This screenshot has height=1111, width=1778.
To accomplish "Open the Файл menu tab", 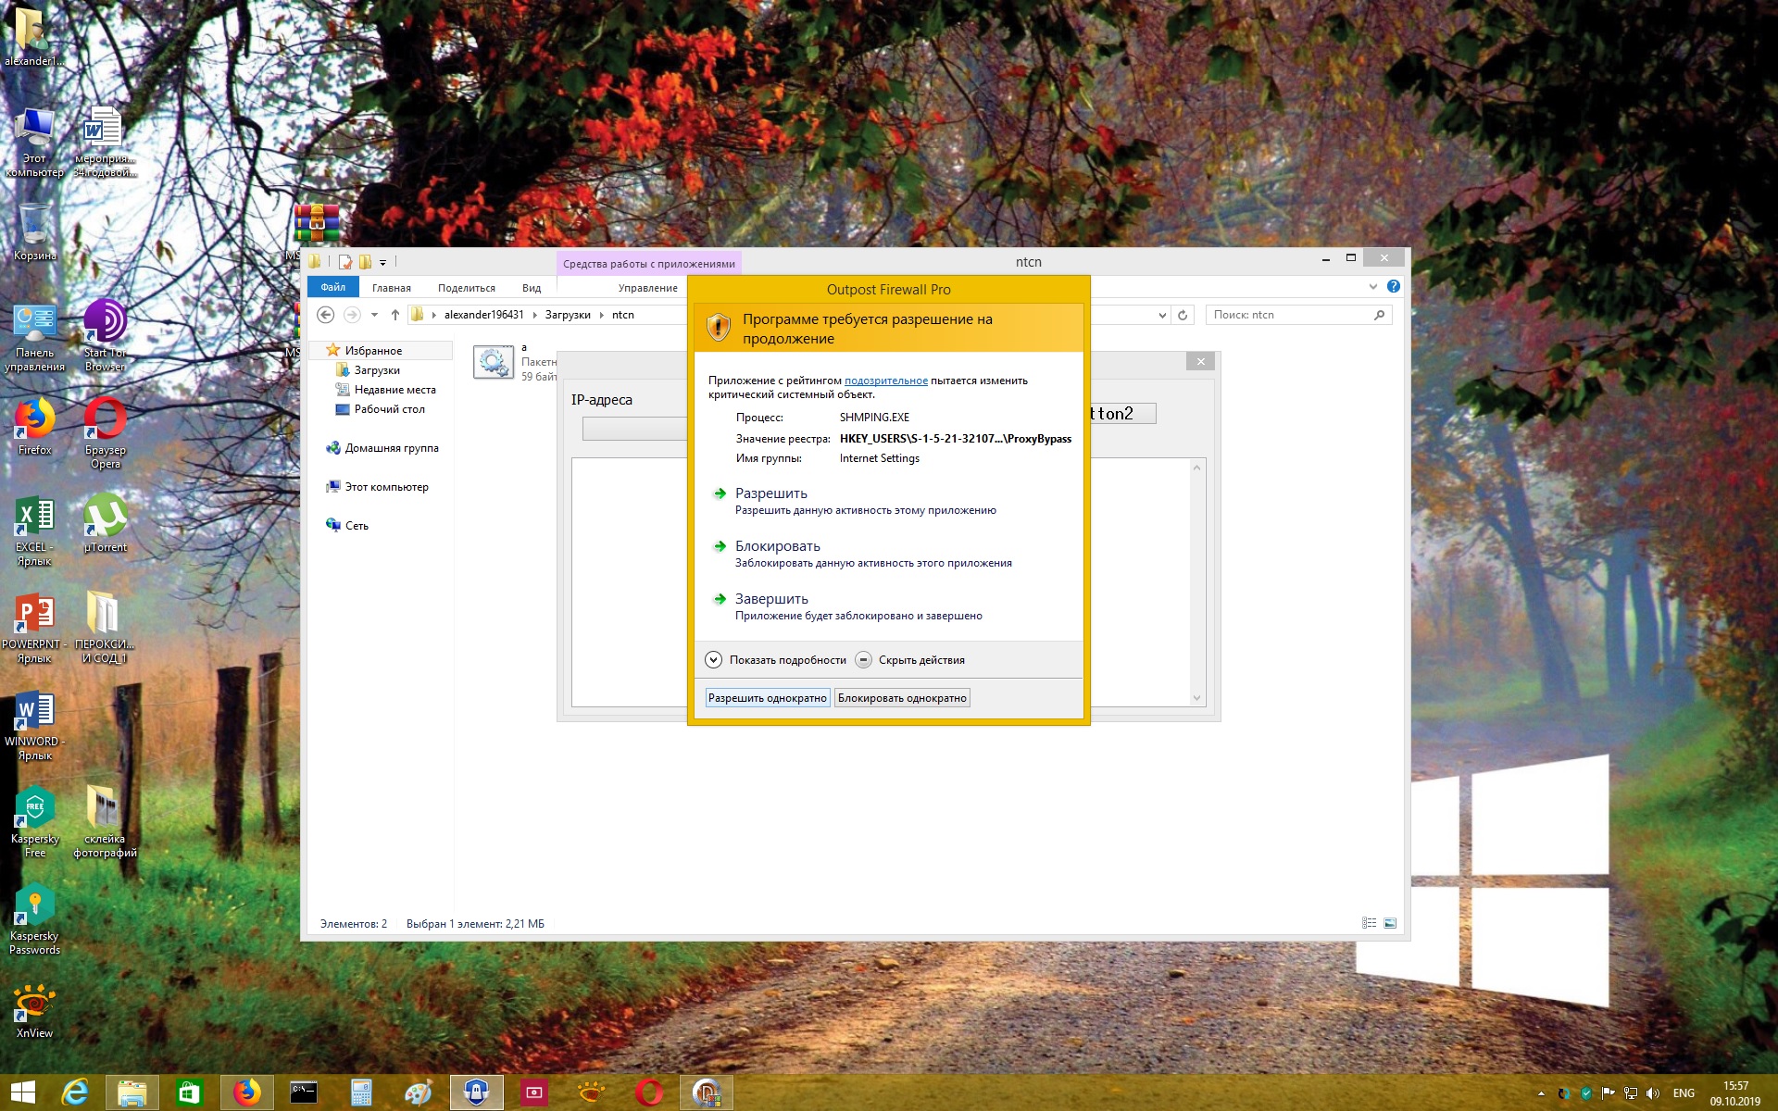I will click(332, 287).
